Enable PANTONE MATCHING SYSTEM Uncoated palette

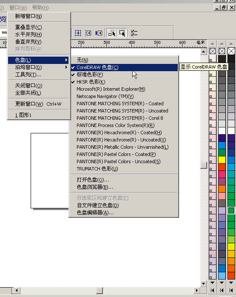point(124,111)
